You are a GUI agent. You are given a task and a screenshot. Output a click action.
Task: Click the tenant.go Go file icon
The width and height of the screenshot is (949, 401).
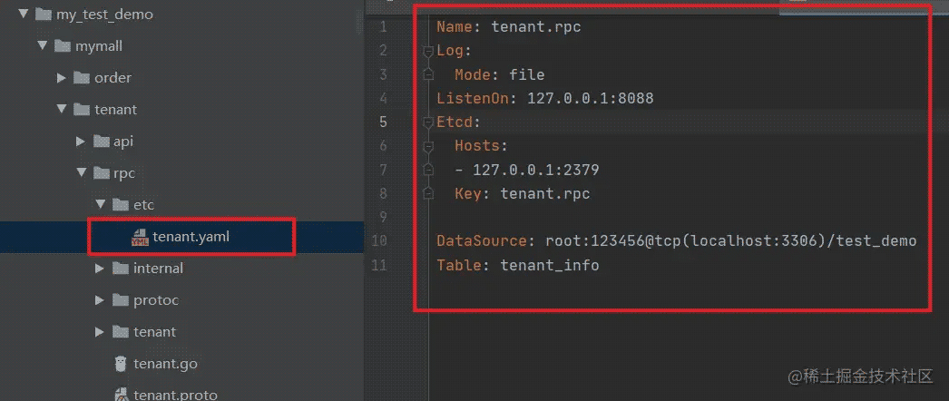[x=120, y=364]
